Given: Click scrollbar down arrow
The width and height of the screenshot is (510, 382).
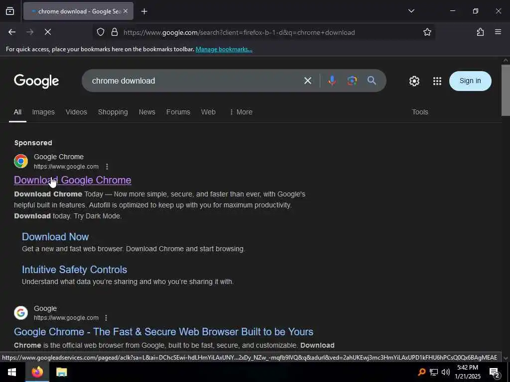Looking at the screenshot, I should coord(506,358).
